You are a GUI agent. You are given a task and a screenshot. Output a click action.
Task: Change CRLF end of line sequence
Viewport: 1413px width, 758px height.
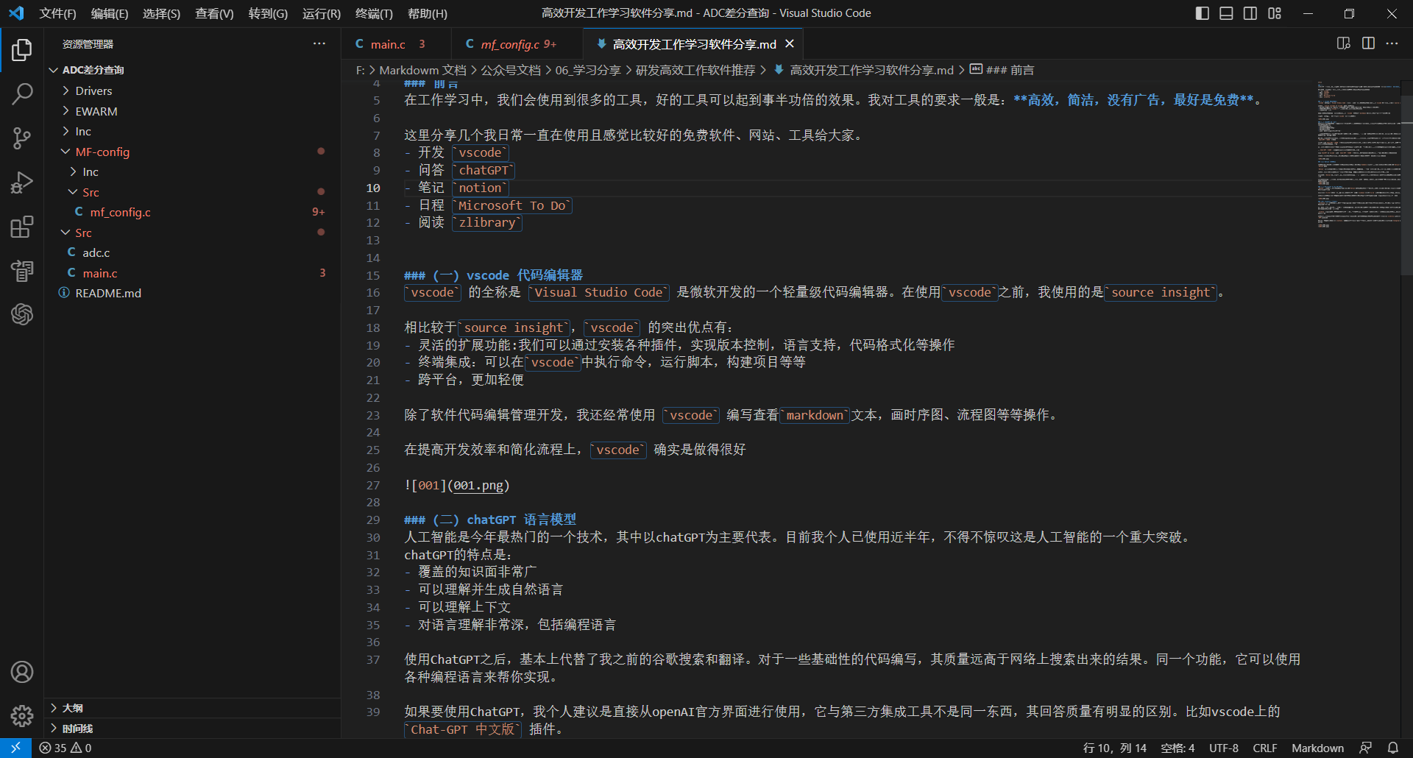1264,748
